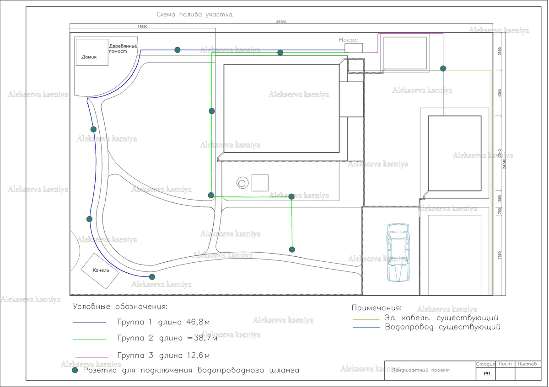The image size is (549, 387).
Task: Select the green Группа 2 legend line
Action: 90,339
